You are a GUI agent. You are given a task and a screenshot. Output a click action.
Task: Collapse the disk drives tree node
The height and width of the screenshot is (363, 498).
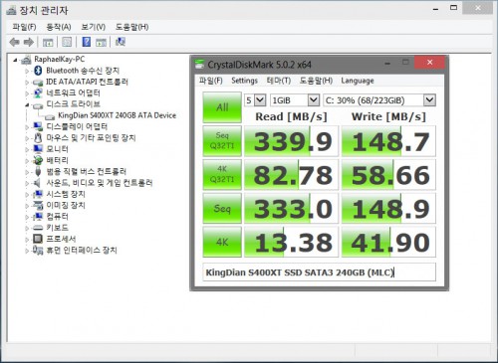pos(27,104)
